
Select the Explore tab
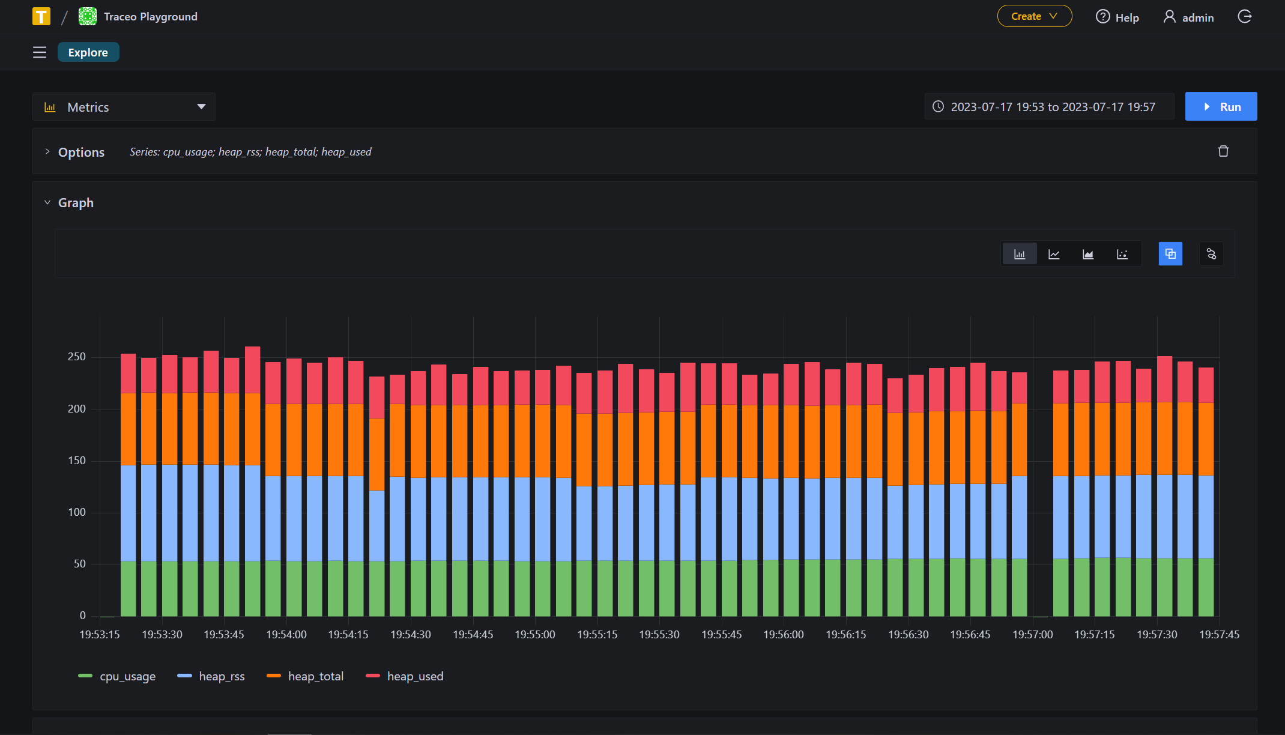click(x=88, y=52)
